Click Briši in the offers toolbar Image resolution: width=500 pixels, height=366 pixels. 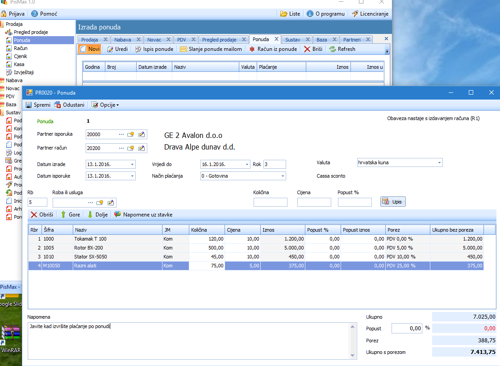tap(313, 49)
